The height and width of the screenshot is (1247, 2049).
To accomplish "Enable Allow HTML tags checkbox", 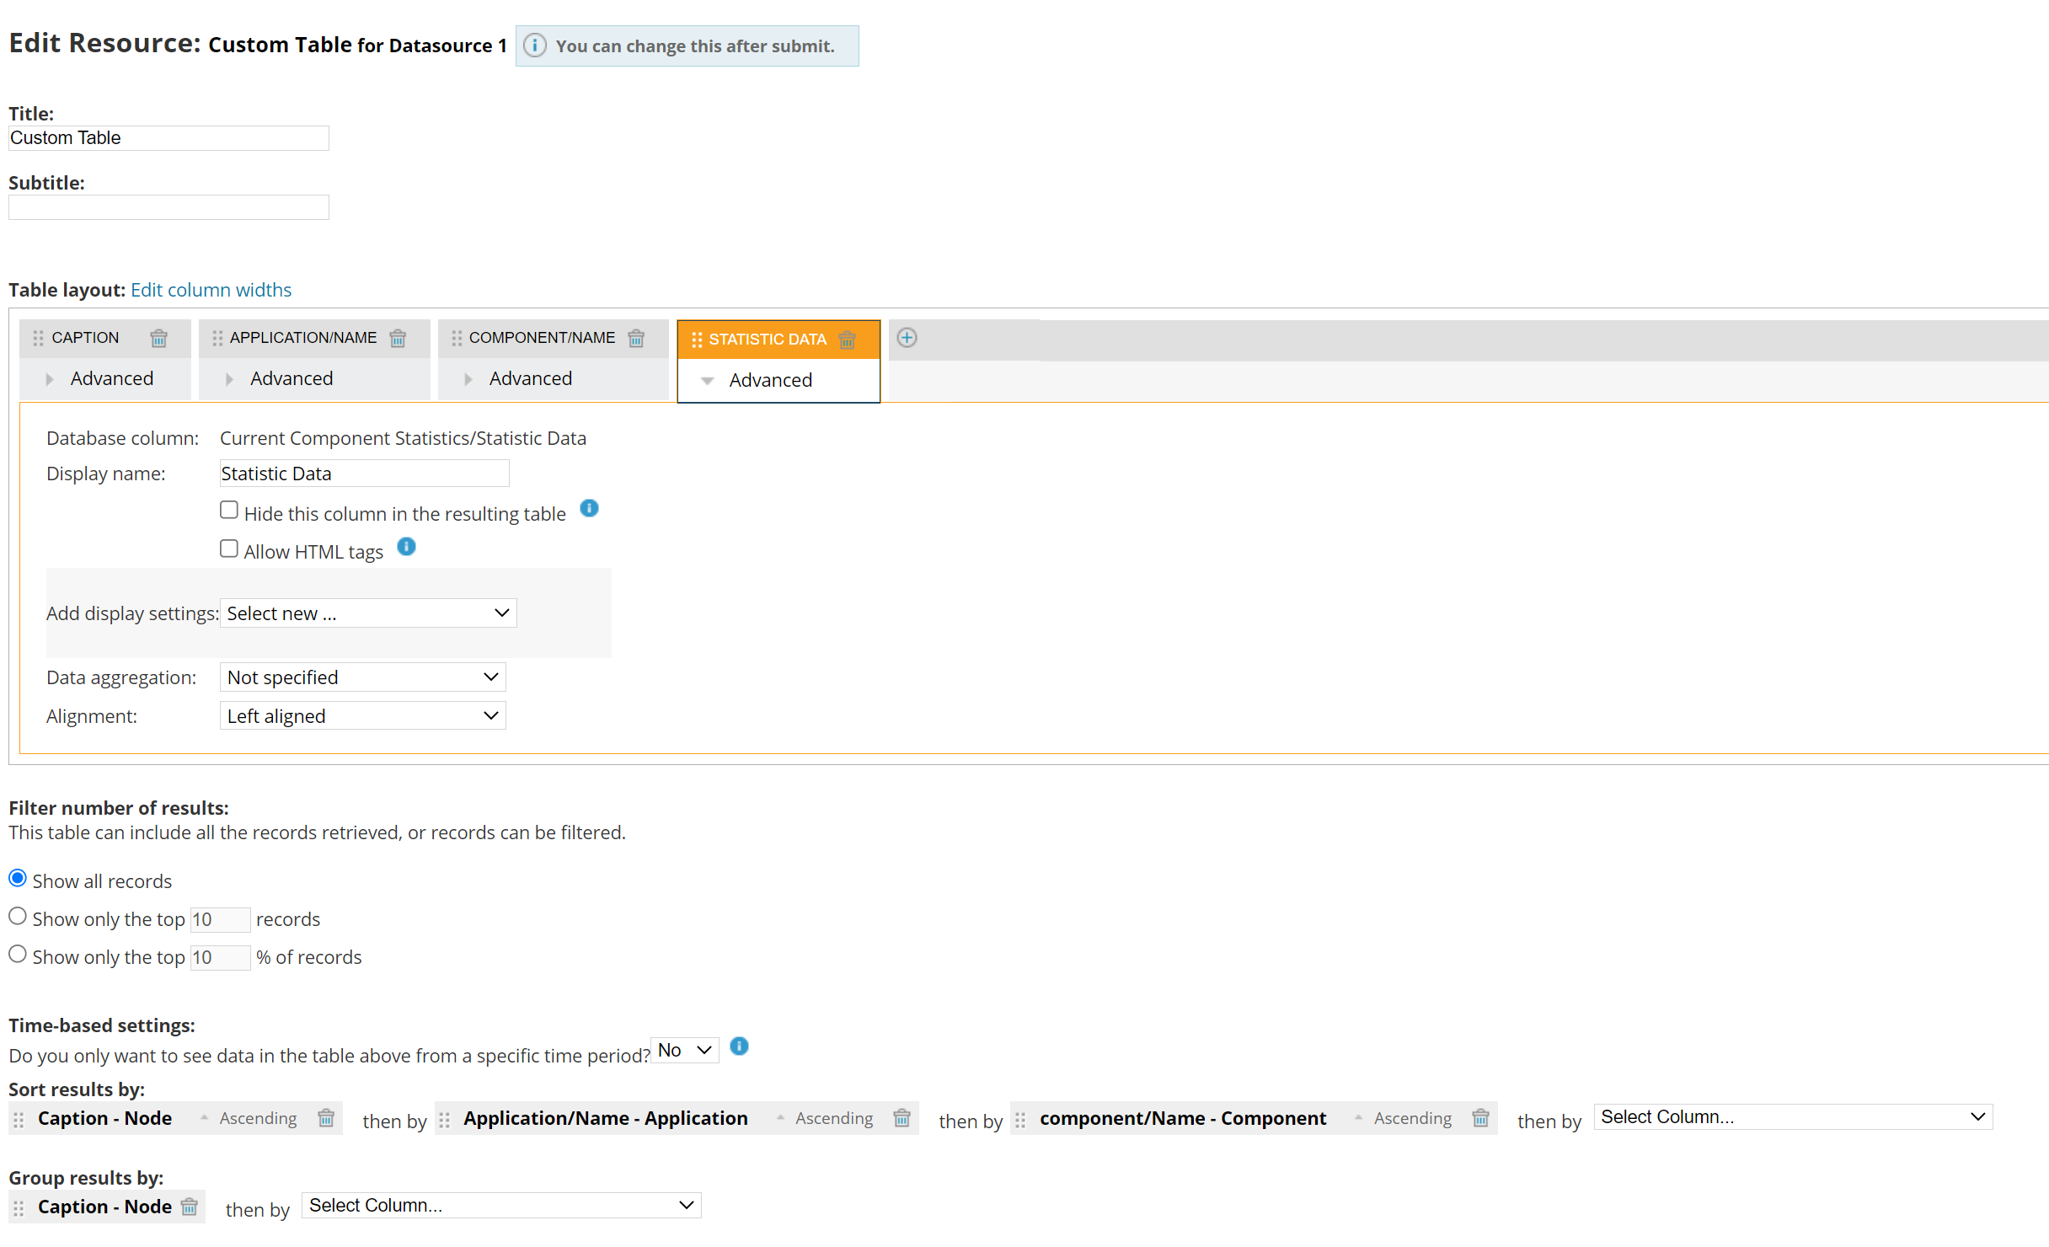I will (x=229, y=549).
